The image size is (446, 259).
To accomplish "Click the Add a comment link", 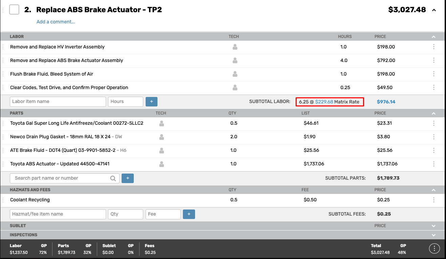I will click(56, 22).
